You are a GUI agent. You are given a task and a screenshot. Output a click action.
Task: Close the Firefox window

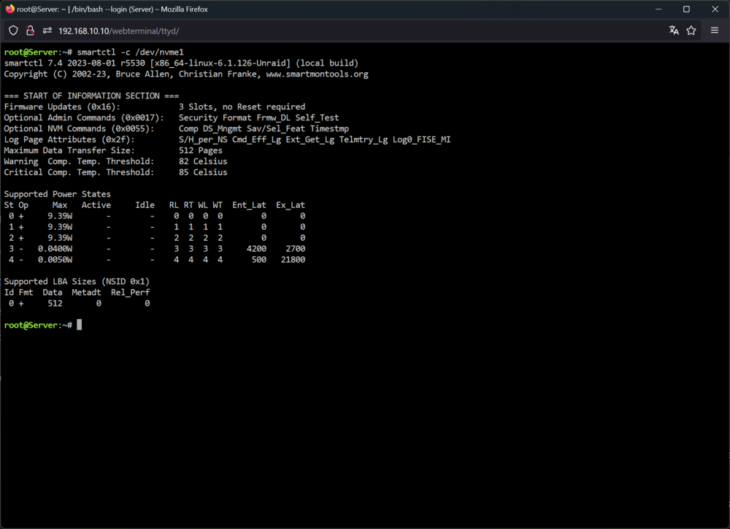(x=715, y=9)
